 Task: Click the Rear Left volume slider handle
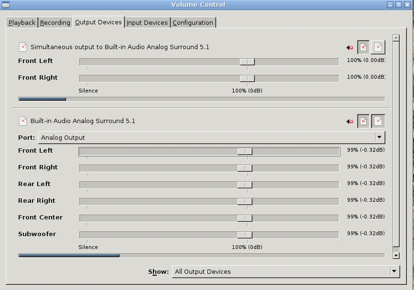click(245, 185)
